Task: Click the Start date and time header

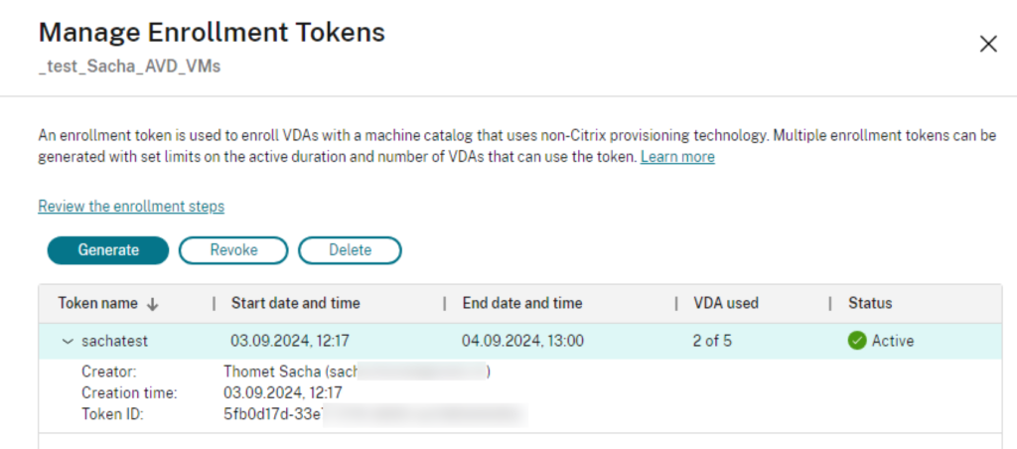Action: pyautogui.click(x=295, y=303)
